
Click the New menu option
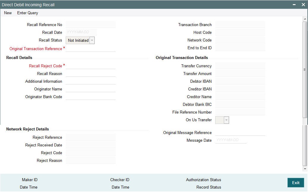click(x=7, y=13)
